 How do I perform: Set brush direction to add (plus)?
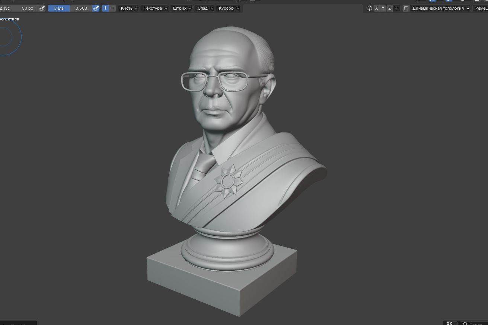[105, 8]
